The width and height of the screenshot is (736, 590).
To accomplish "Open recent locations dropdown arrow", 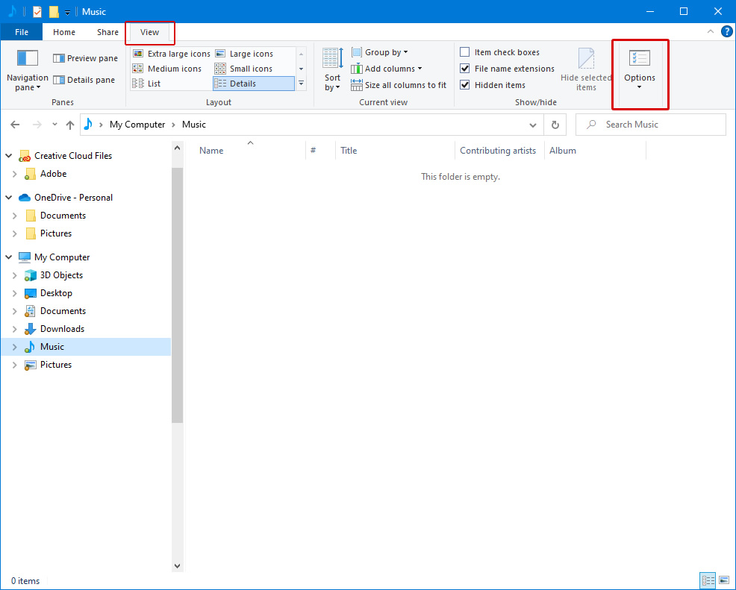I will pyautogui.click(x=55, y=125).
